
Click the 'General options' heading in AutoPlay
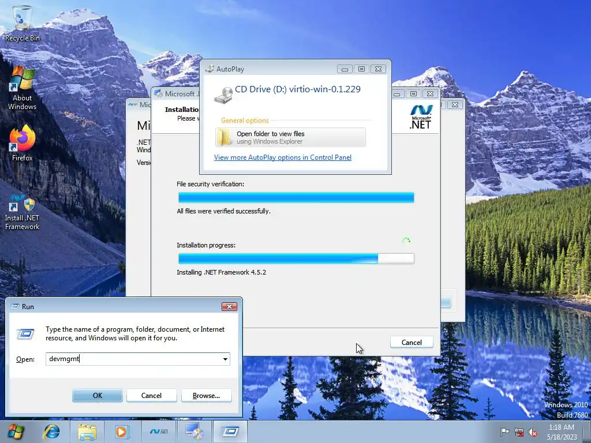point(245,121)
